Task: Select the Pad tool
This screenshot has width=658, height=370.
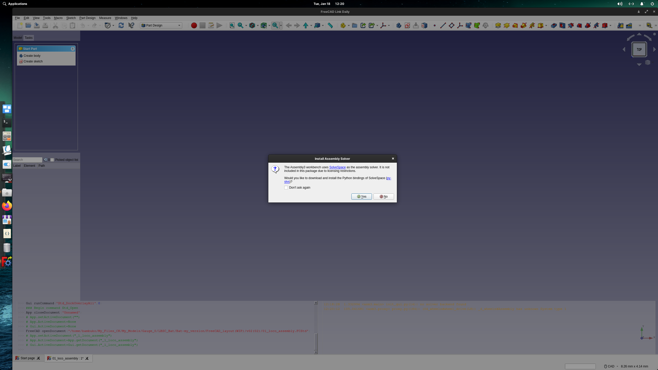Action: click(x=498, y=25)
